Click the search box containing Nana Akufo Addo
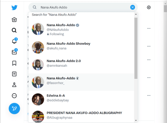The image size is (167, 123). [x=83, y=7]
